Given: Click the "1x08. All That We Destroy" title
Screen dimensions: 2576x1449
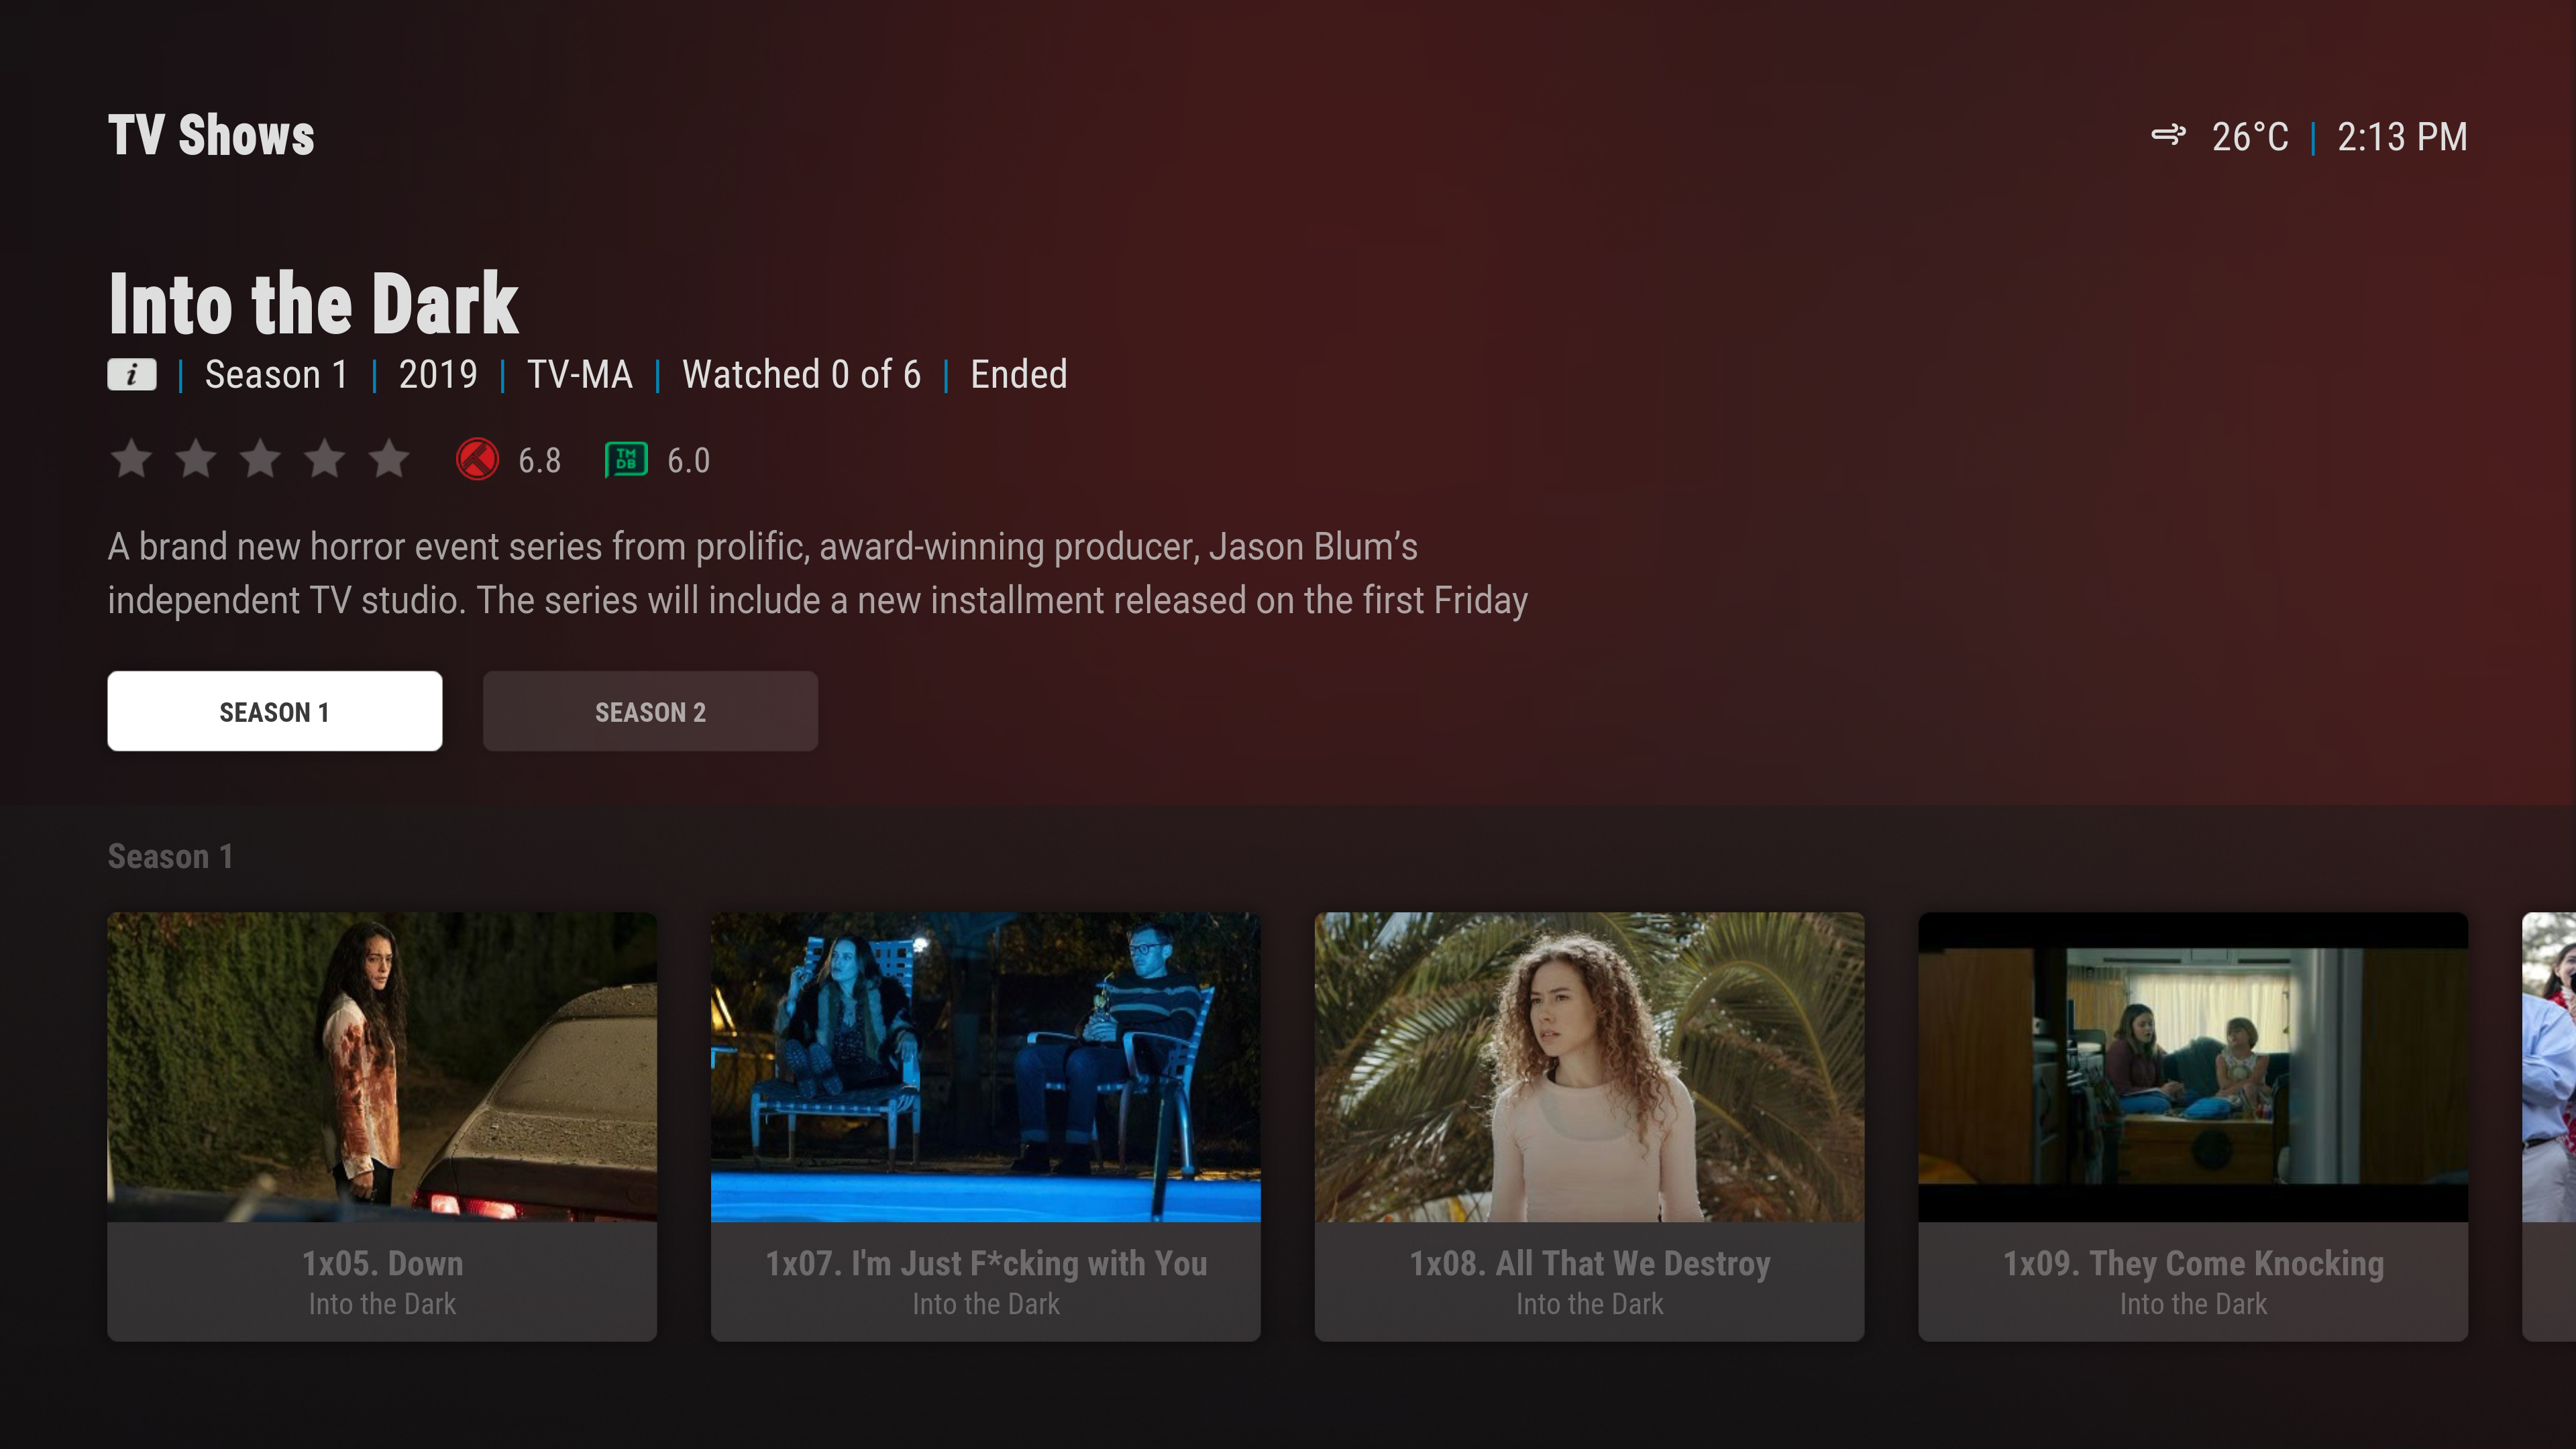Looking at the screenshot, I should [x=1589, y=1263].
